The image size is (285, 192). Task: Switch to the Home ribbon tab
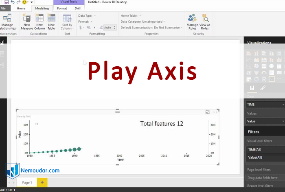21,8
